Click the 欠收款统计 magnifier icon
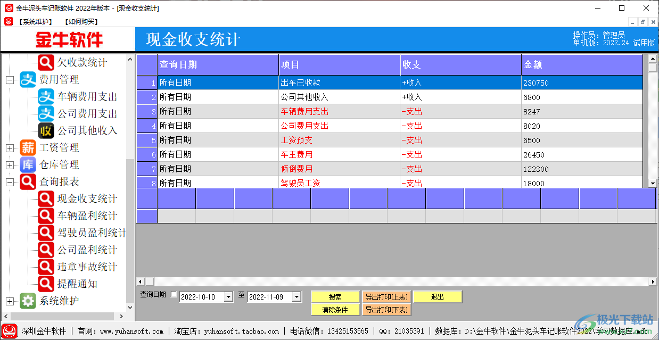The image size is (659, 340). [x=45, y=62]
